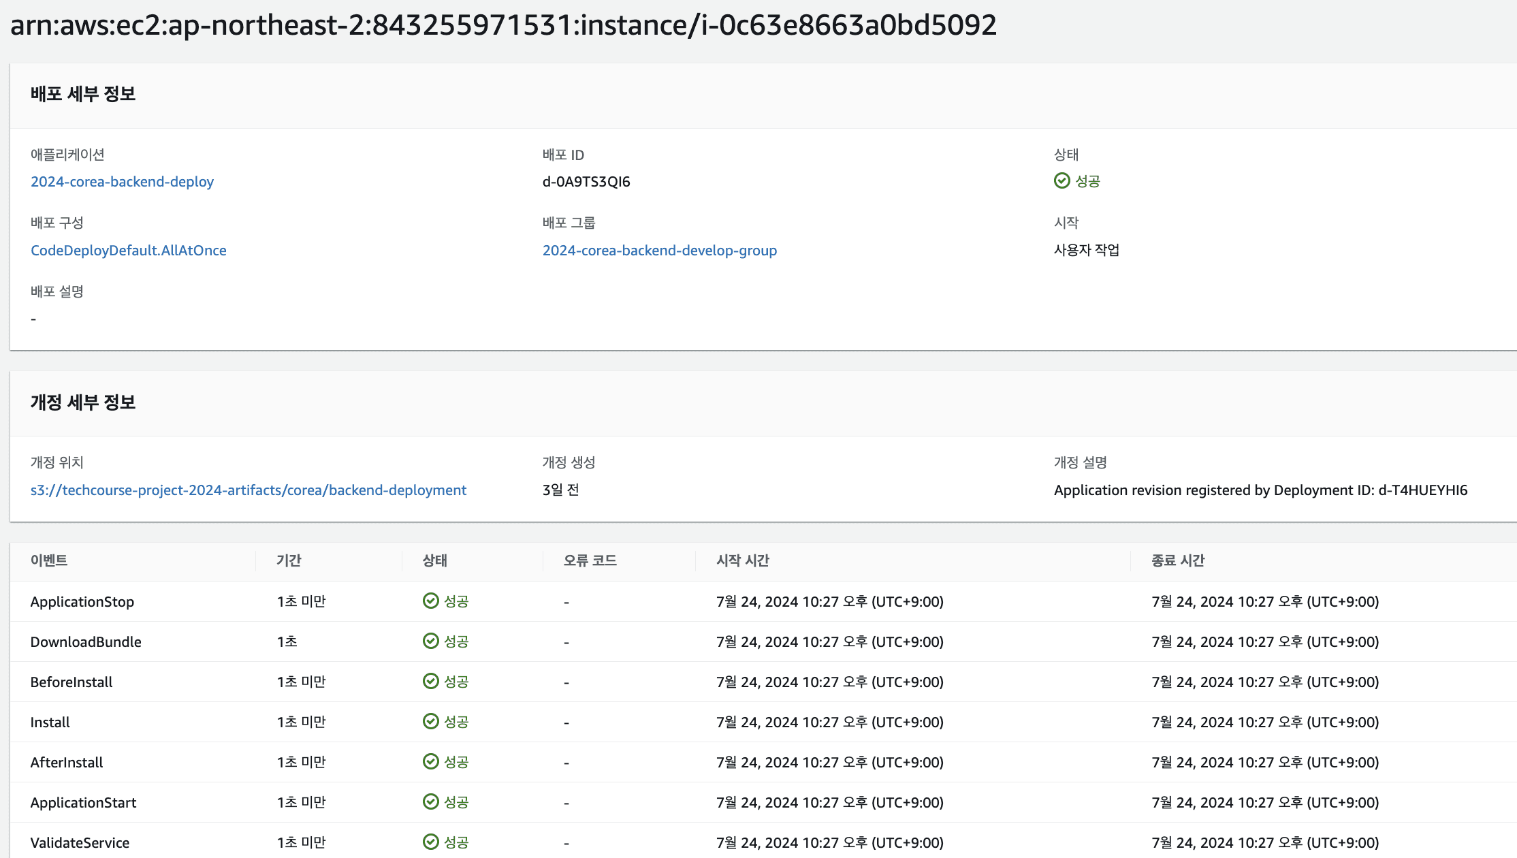Image resolution: width=1517 pixels, height=858 pixels.
Task: Click the deployment status success check icon
Action: pyautogui.click(x=1061, y=180)
